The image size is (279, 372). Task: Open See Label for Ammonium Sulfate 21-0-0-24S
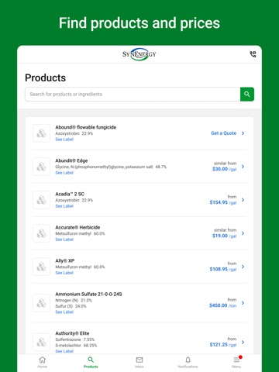click(64, 312)
